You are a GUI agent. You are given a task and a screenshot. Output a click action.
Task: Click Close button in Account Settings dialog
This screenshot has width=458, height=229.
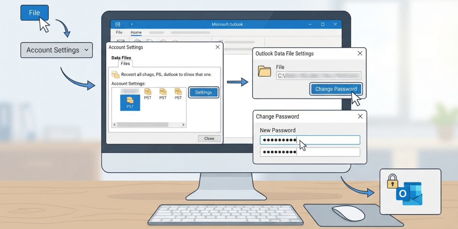click(209, 139)
